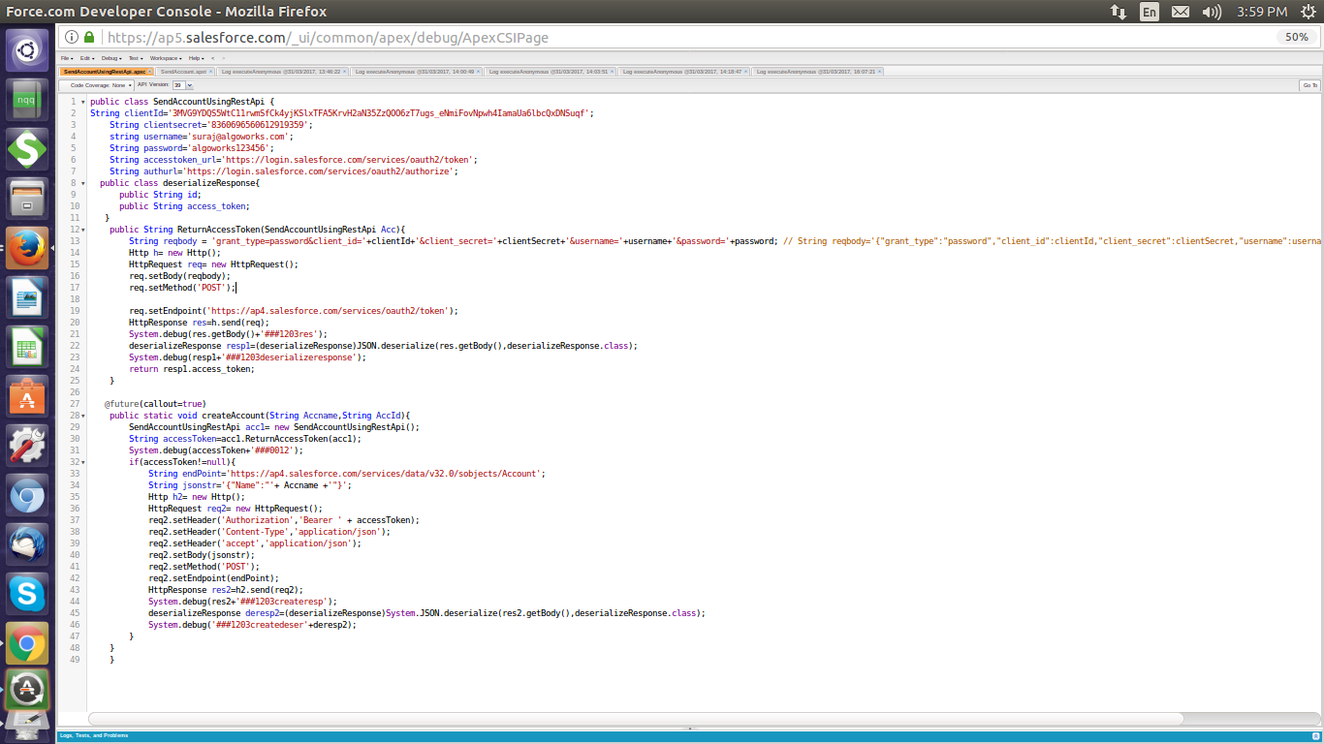Collapse the deserializeResponse class at line 8

pyautogui.click(x=82, y=183)
